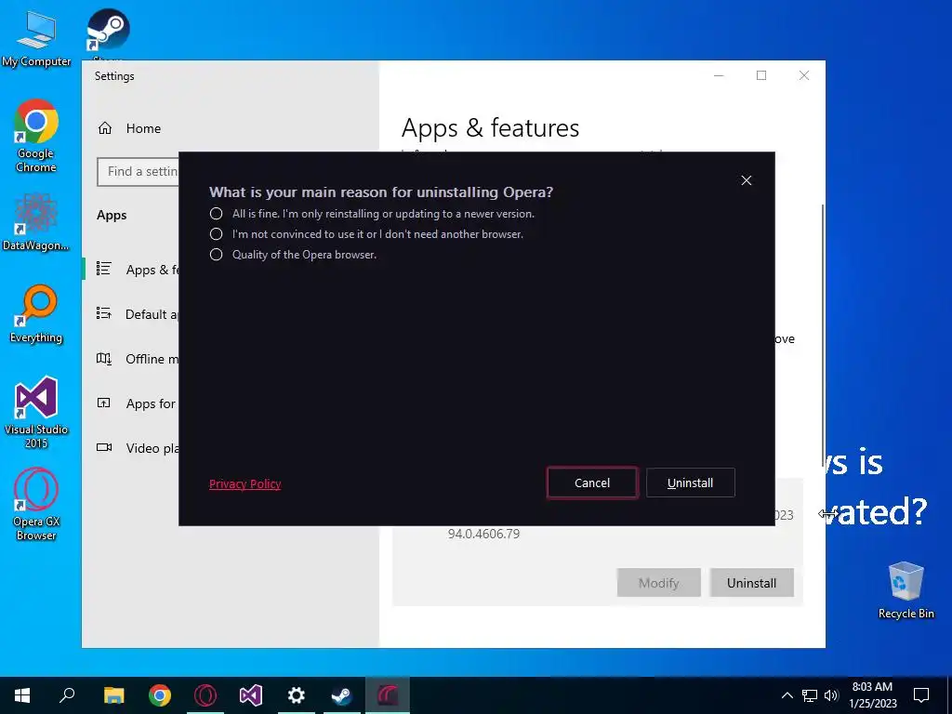Click the Video playback camera icon

pyautogui.click(x=104, y=447)
